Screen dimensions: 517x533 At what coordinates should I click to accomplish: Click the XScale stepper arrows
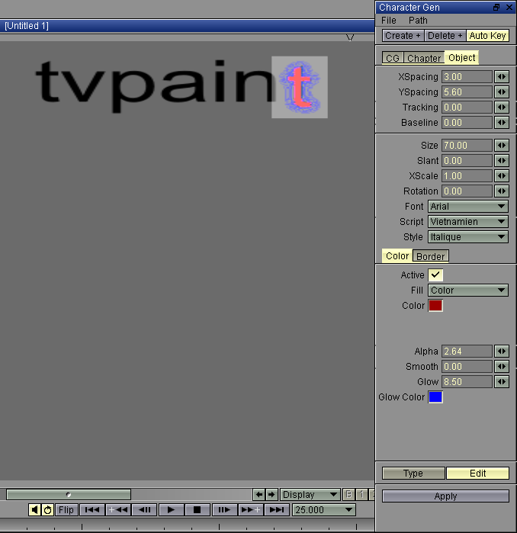click(x=502, y=176)
